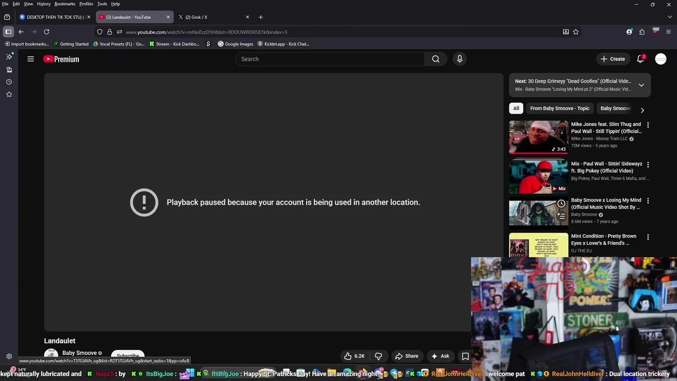Image resolution: width=677 pixels, height=381 pixels.
Task: Go back with the browser back arrow
Action: (x=21, y=32)
